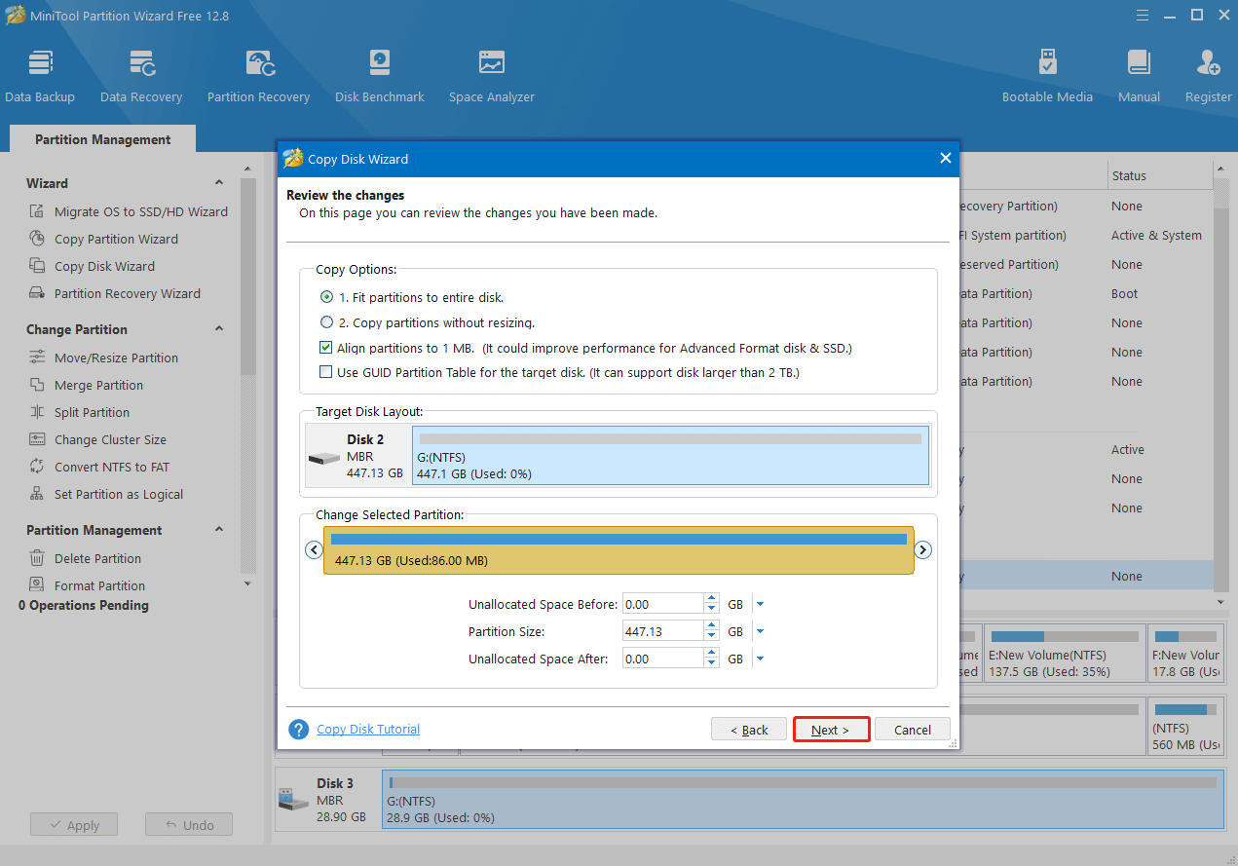The height and width of the screenshot is (866, 1238).
Task: Open Move/Resize Partition in sidebar
Action: 116,358
